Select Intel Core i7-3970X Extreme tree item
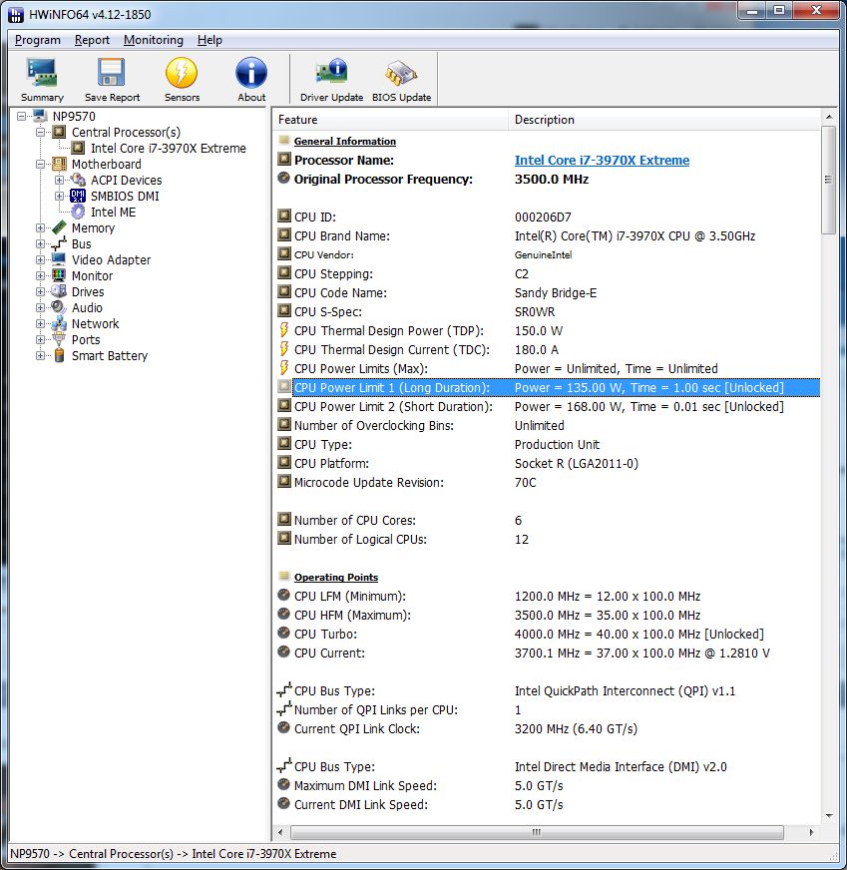Viewport: 847px width, 870px height. tap(168, 148)
